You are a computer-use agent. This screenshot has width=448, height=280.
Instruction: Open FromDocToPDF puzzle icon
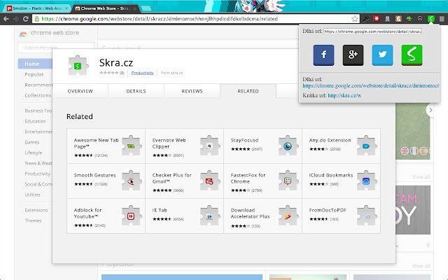point(367,216)
